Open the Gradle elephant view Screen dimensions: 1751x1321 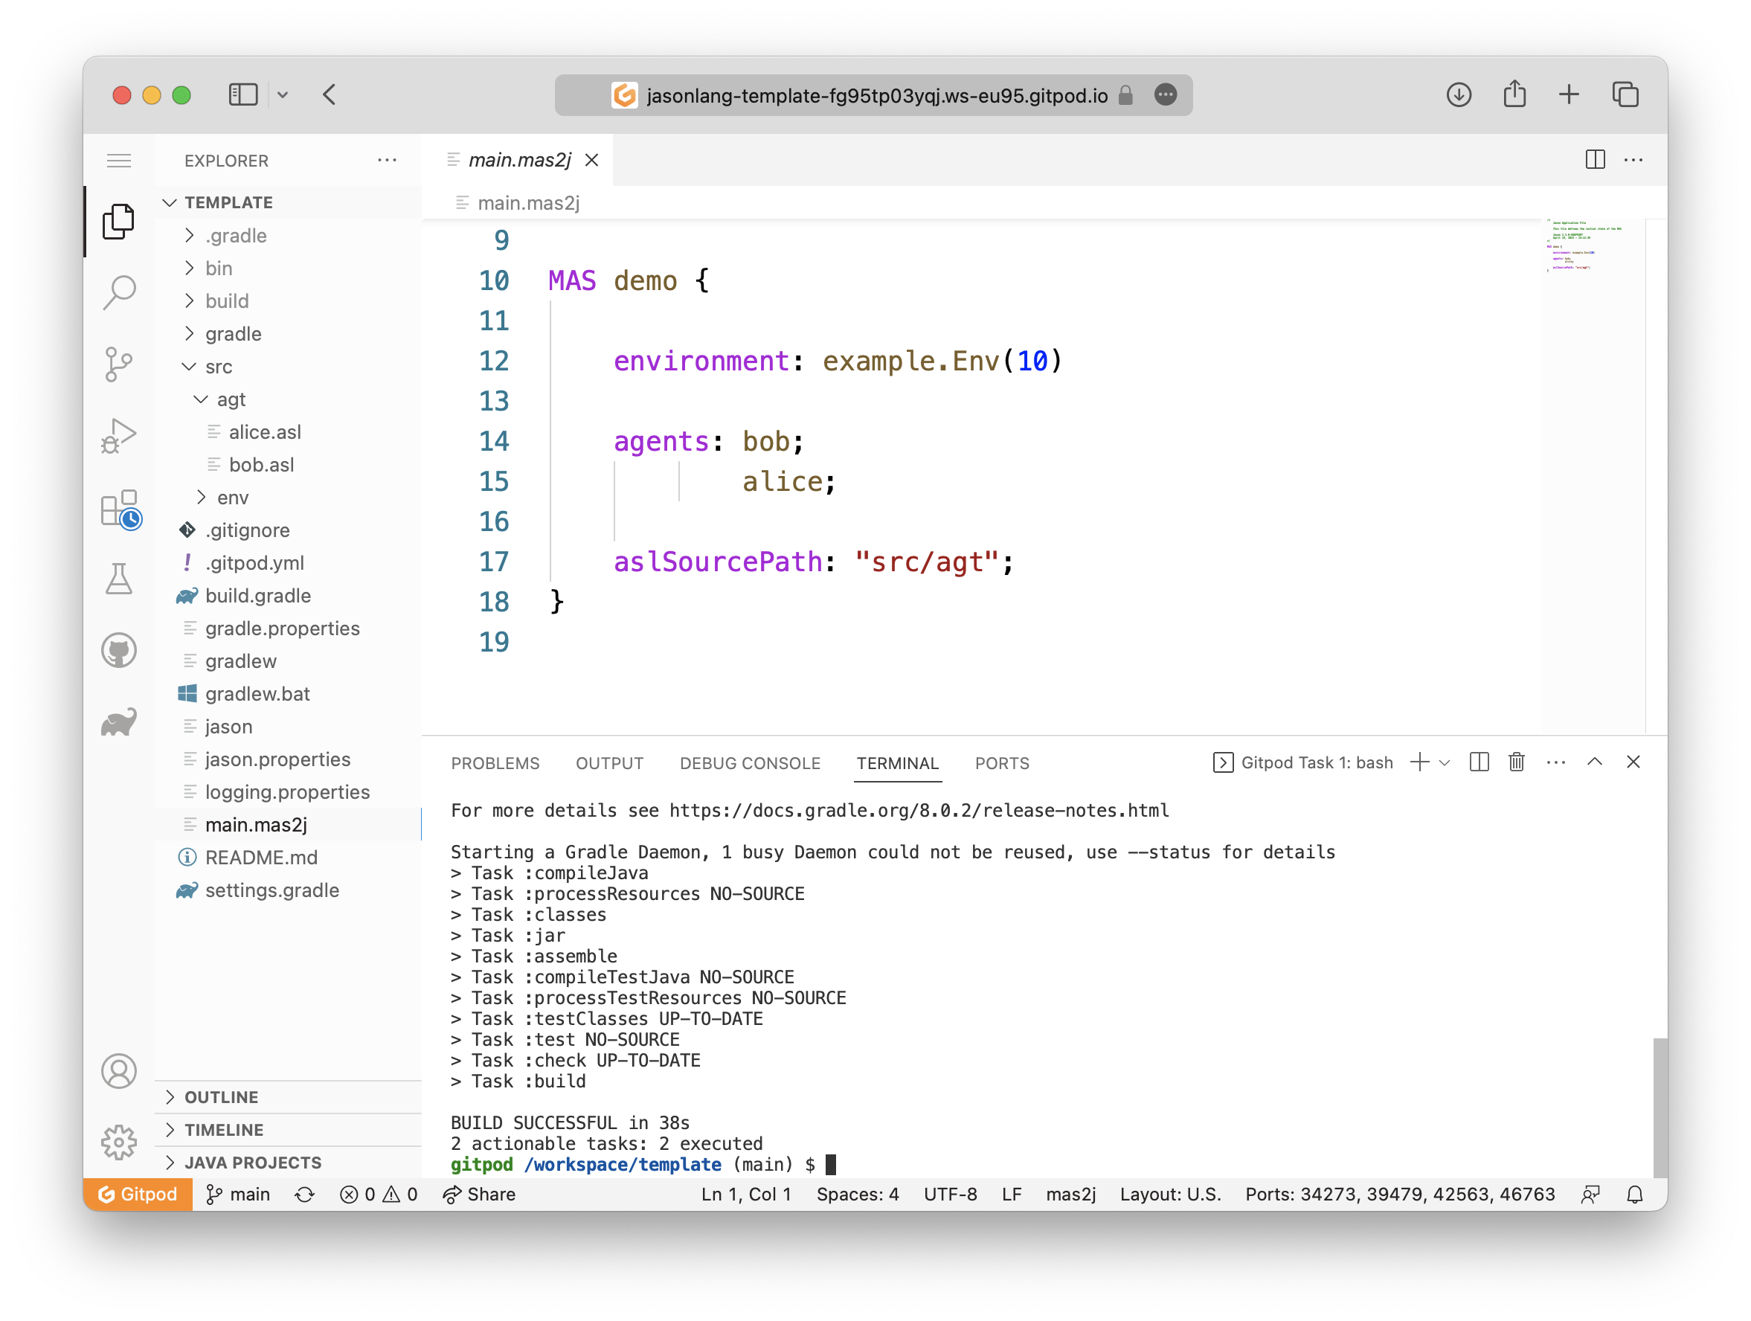pos(119,721)
